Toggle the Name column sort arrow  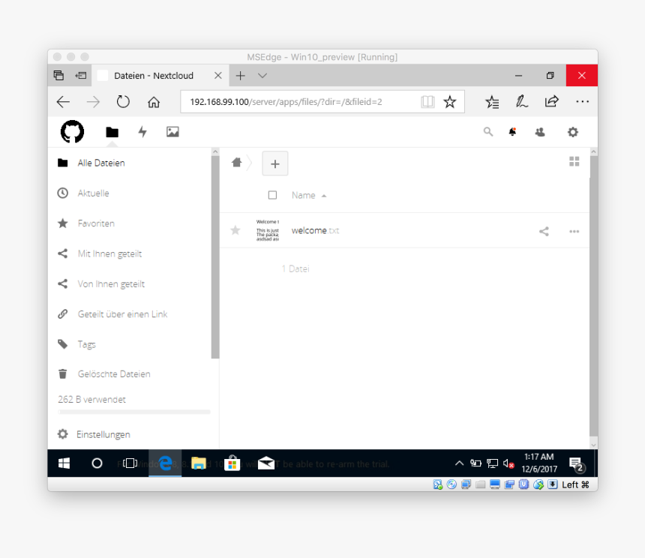point(324,195)
